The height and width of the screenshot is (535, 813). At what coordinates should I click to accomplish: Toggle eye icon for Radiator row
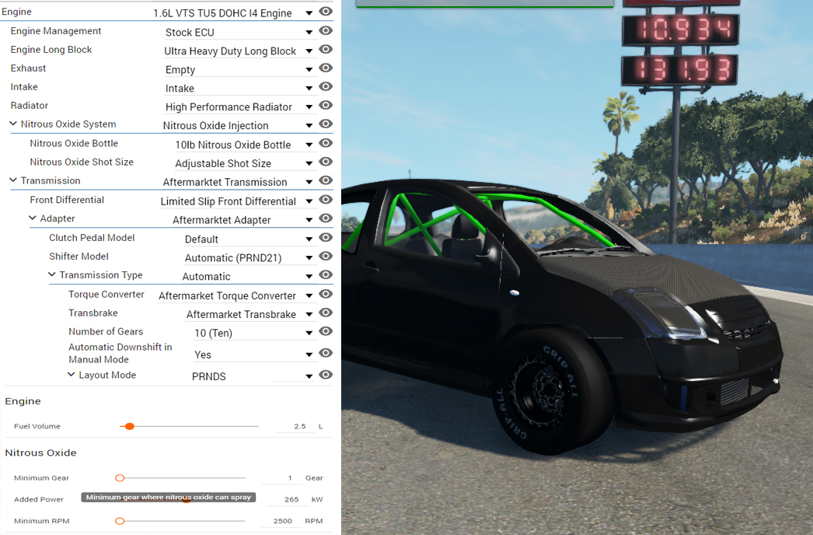(326, 105)
